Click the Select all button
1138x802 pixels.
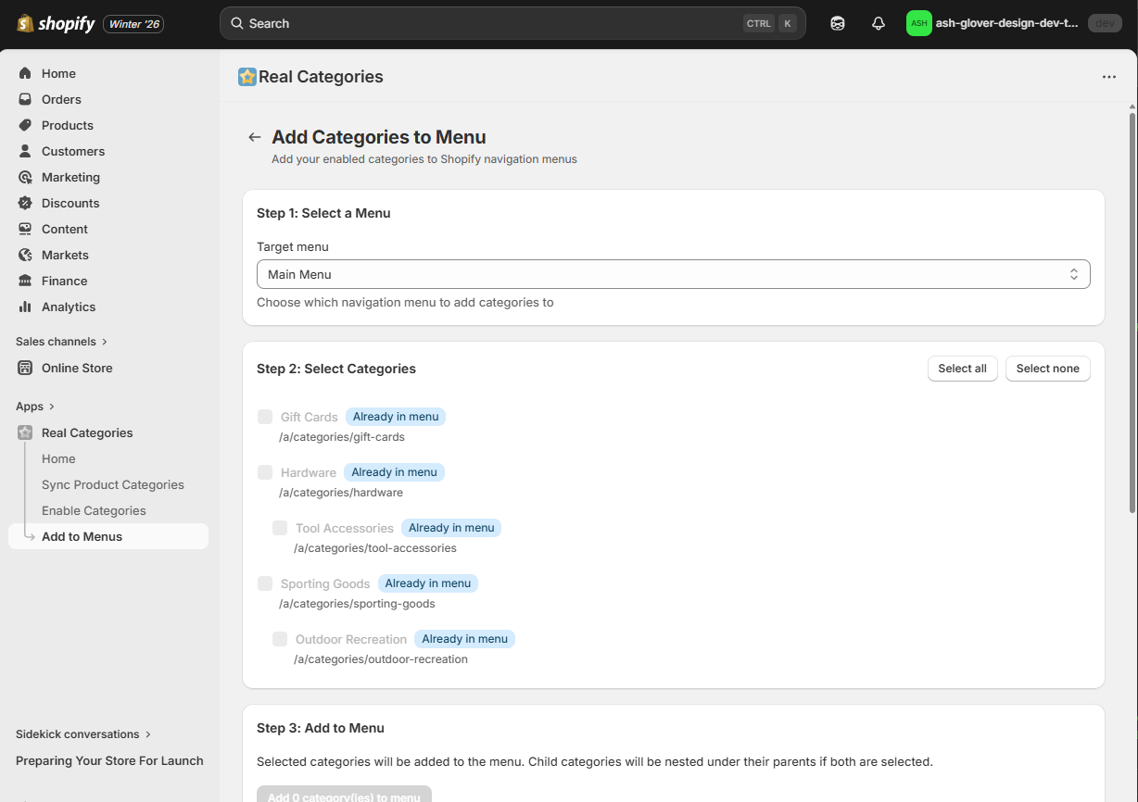click(x=962, y=369)
